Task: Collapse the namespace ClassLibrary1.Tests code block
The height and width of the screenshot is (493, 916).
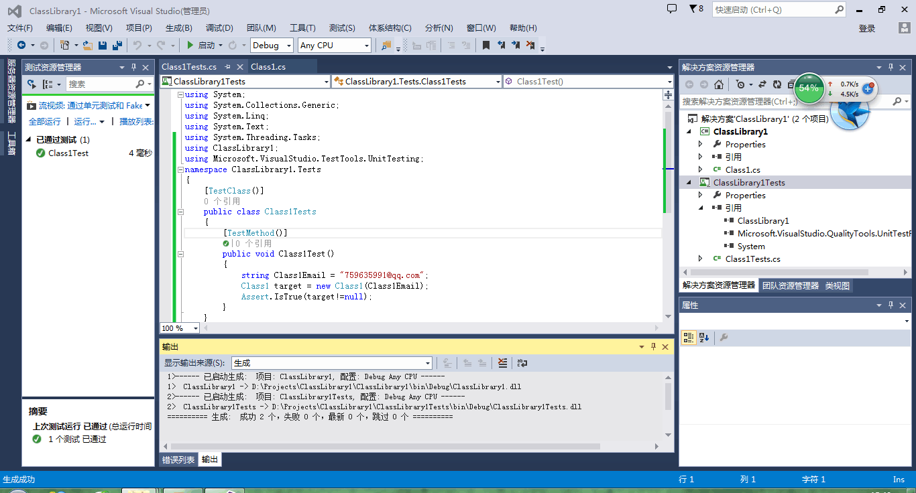Action: (x=180, y=169)
